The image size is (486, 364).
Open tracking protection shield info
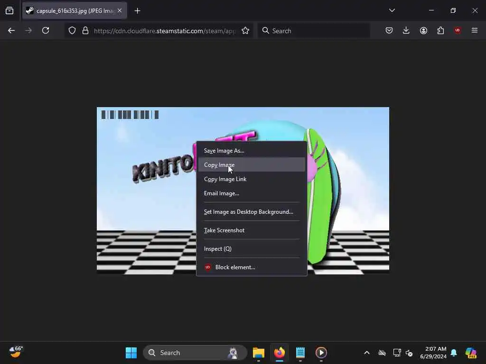72,31
